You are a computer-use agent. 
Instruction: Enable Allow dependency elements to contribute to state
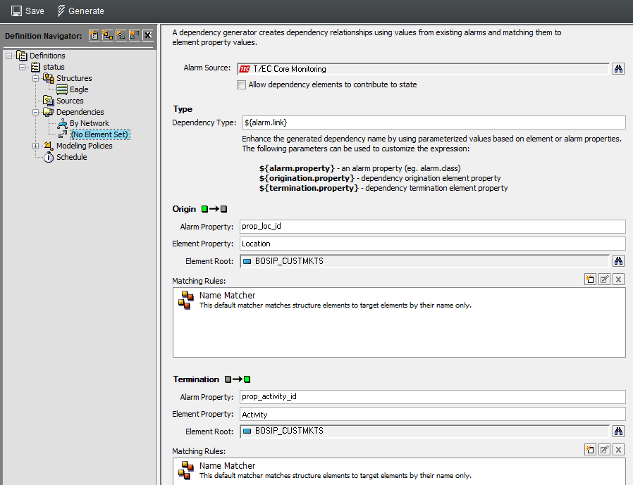[241, 85]
